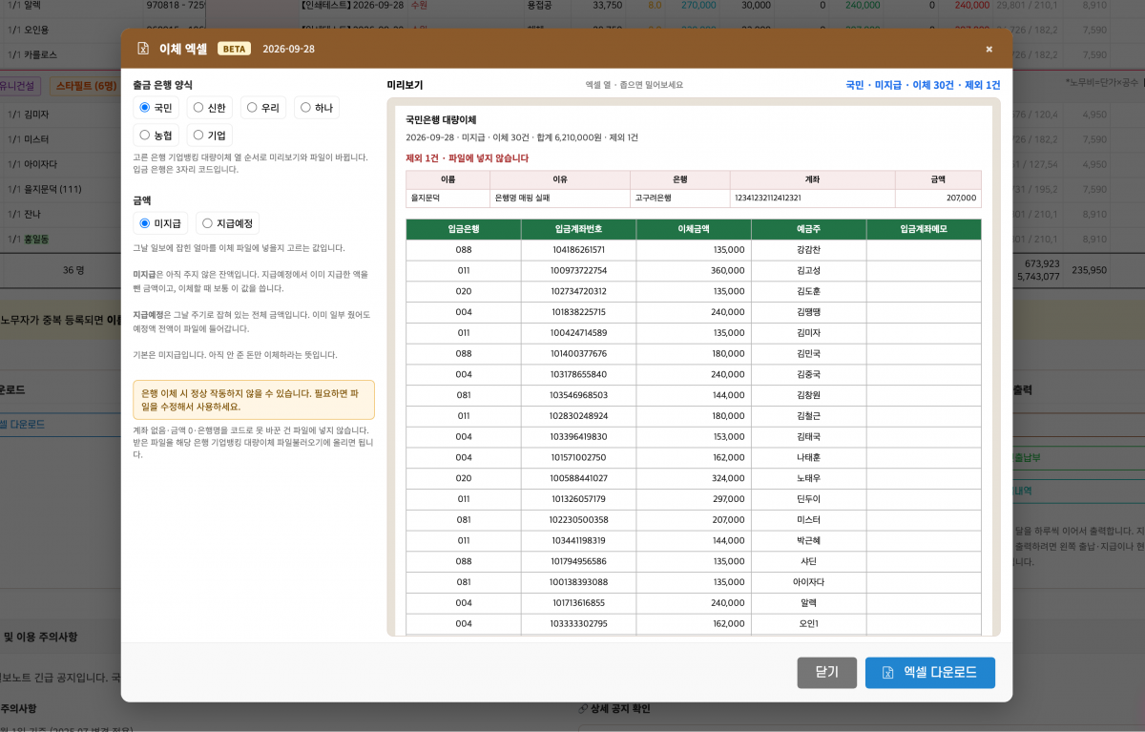
Task: Close the 이체 엑셀 dialog with X
Action: click(x=989, y=49)
